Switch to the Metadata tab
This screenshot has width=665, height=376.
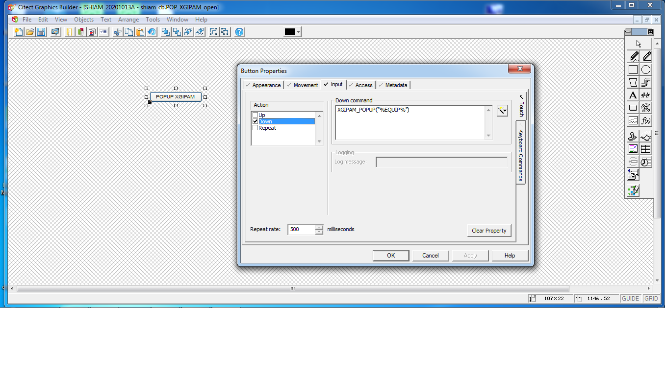393,85
